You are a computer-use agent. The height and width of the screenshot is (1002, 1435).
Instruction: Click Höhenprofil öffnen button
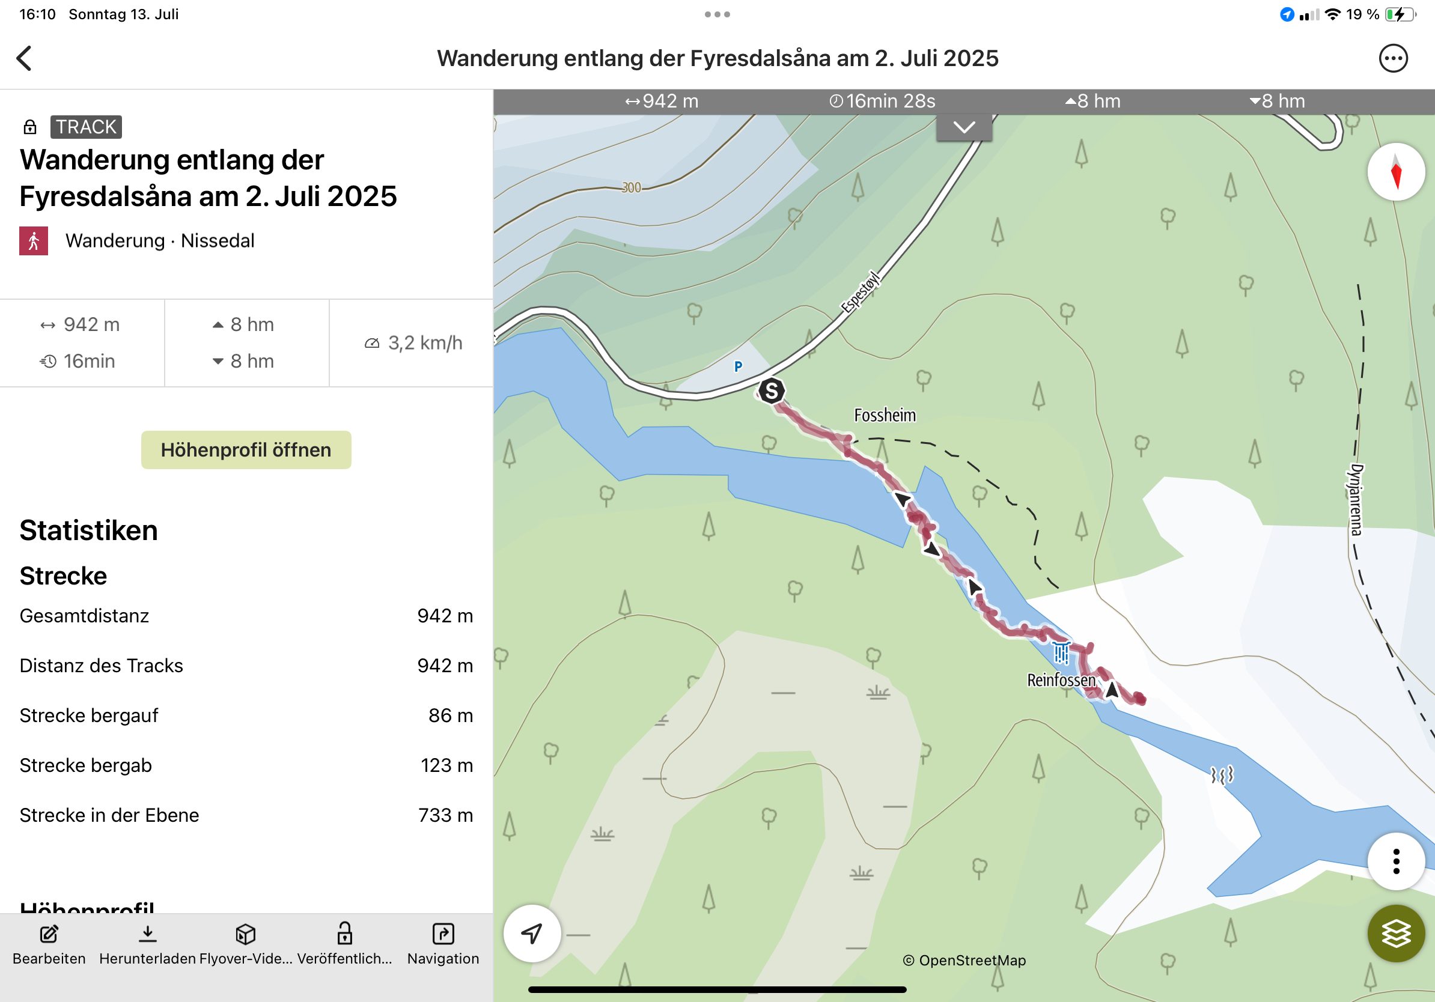(246, 450)
